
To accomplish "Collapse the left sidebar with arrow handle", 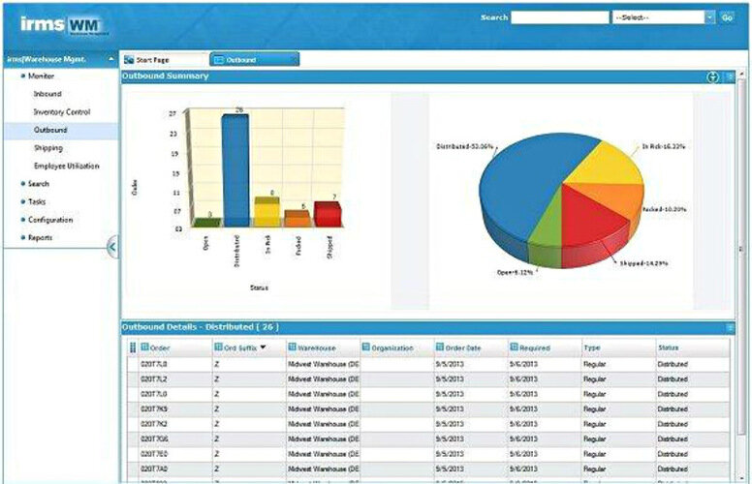I will 112,246.
